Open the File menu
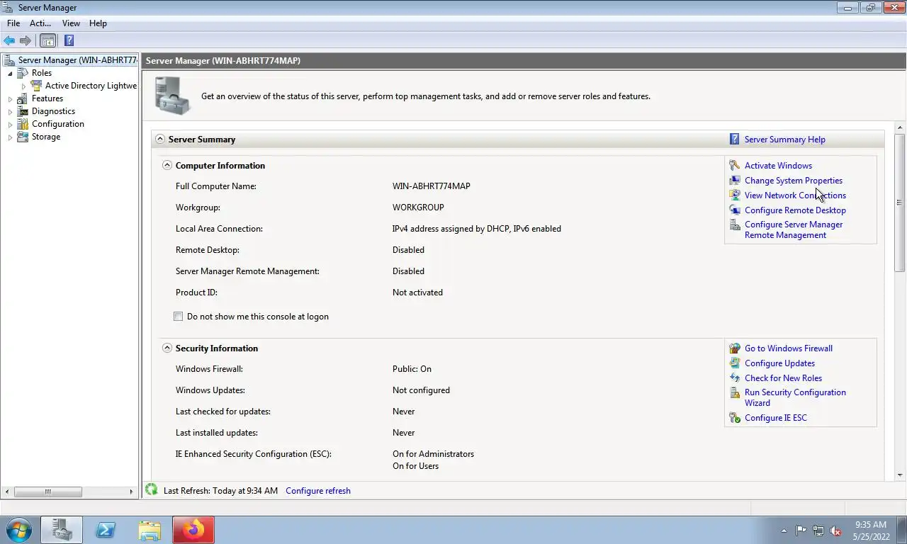Viewport: 907px width, 544px height. click(13, 23)
